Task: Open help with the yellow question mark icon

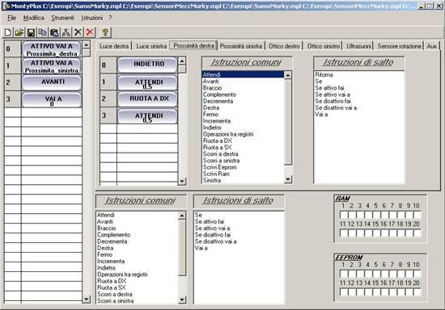Action: point(105,32)
